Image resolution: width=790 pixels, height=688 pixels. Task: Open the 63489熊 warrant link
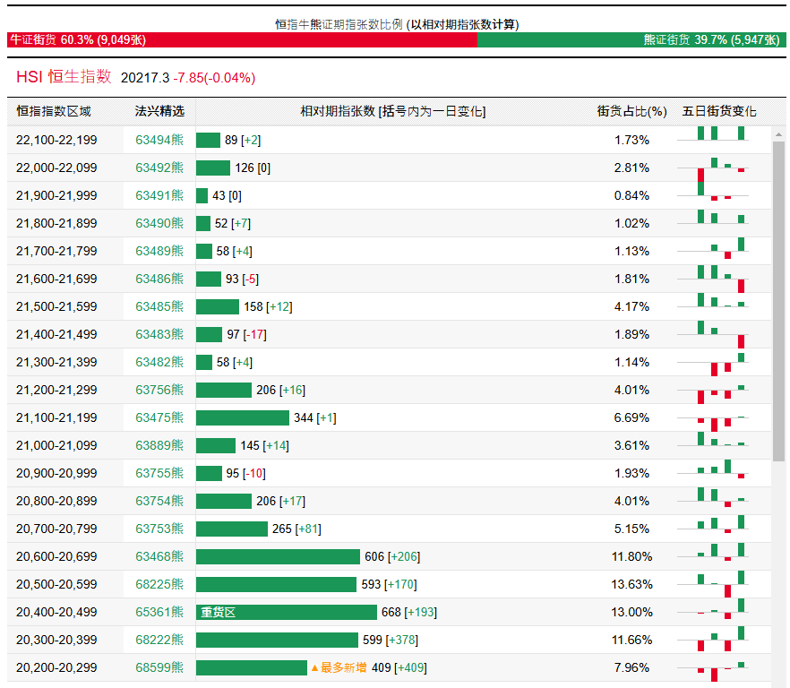click(159, 251)
